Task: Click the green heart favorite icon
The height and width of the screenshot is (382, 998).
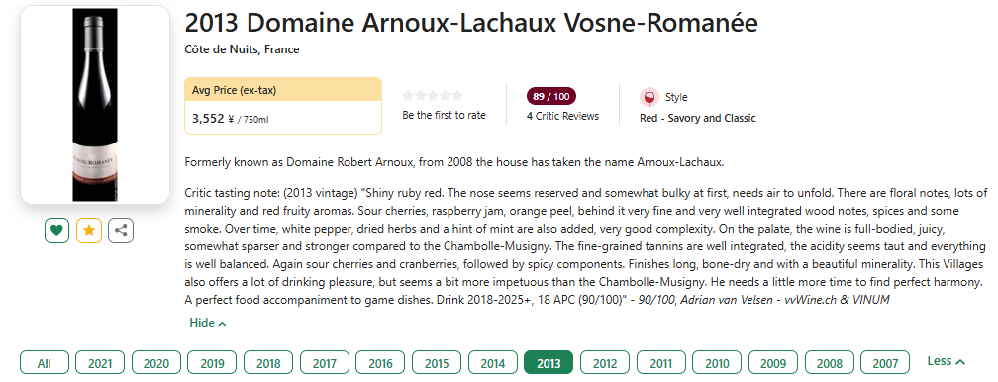Action: click(x=56, y=231)
